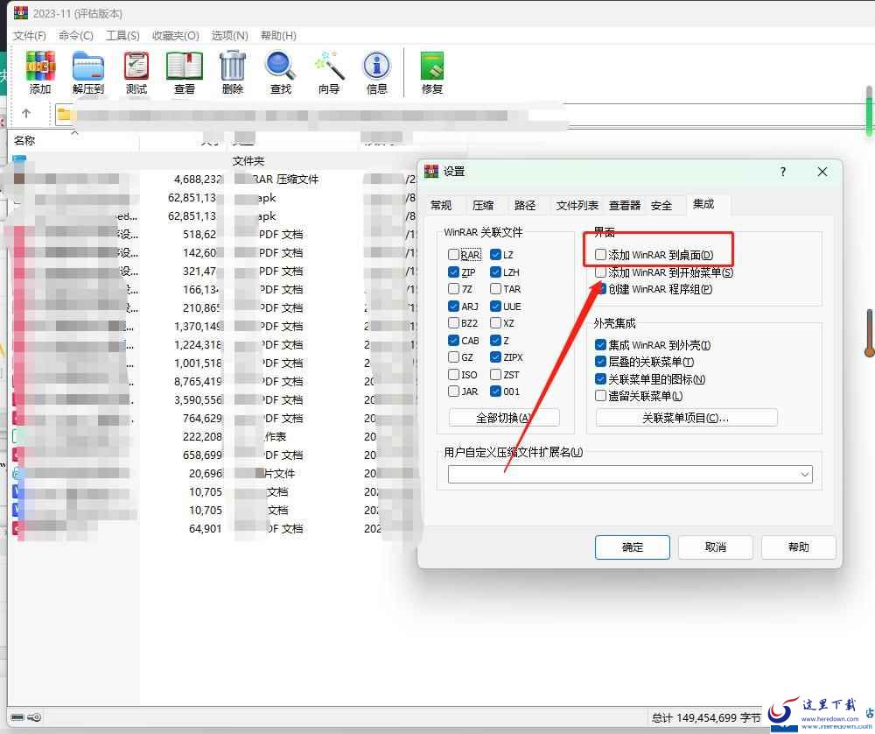The image size is (875, 734).
Task: Click the 解压到 (Extract to) toolbar icon
Action: 88,73
